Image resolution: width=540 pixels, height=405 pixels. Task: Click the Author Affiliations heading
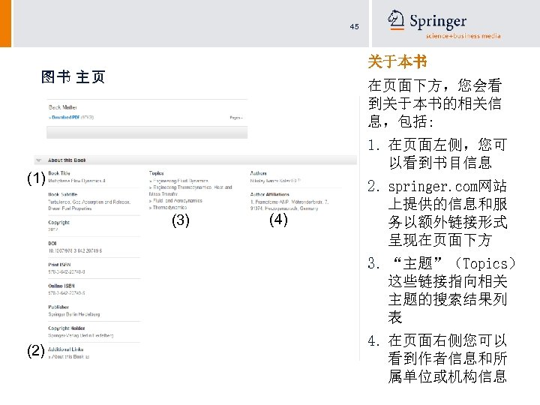(270, 194)
